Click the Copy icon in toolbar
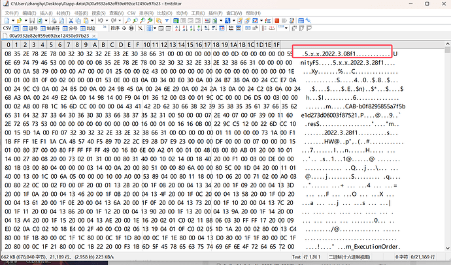451x265 pixels. (78, 21)
